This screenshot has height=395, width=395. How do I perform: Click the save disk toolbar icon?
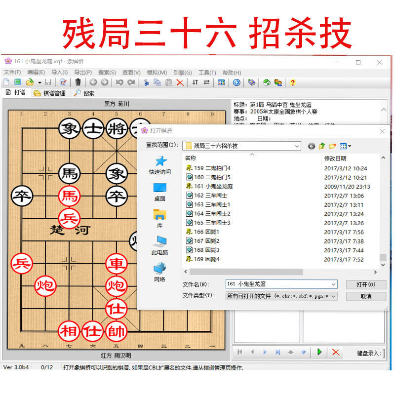point(48,82)
